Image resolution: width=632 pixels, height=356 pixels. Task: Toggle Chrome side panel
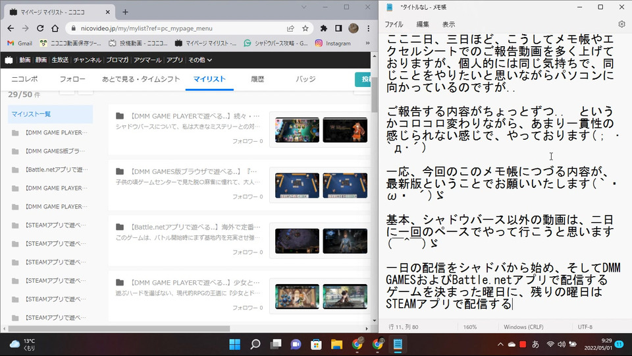coord(338,28)
